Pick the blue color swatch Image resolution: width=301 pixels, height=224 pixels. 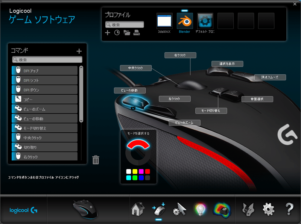point(141,178)
